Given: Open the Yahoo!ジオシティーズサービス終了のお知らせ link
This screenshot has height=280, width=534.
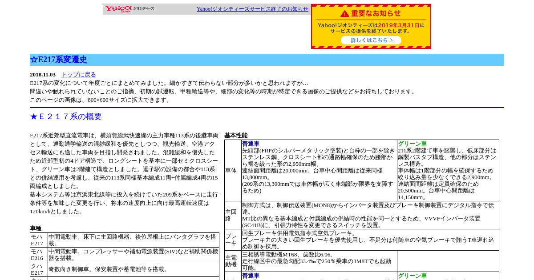Looking at the screenshot, I should [x=252, y=9].
